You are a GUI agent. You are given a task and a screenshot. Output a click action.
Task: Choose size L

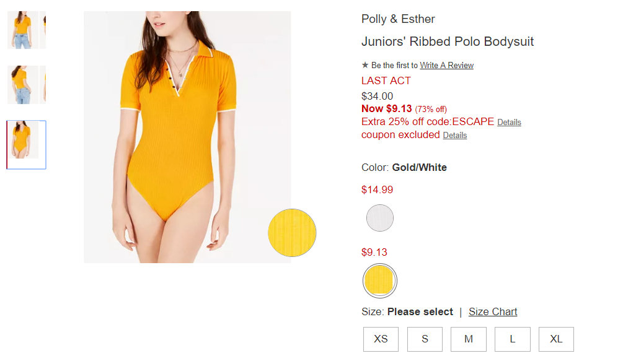513,339
